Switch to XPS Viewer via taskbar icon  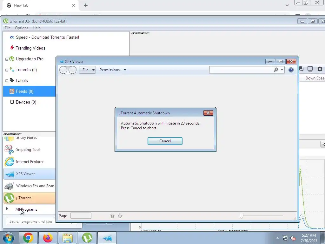(x=107, y=238)
